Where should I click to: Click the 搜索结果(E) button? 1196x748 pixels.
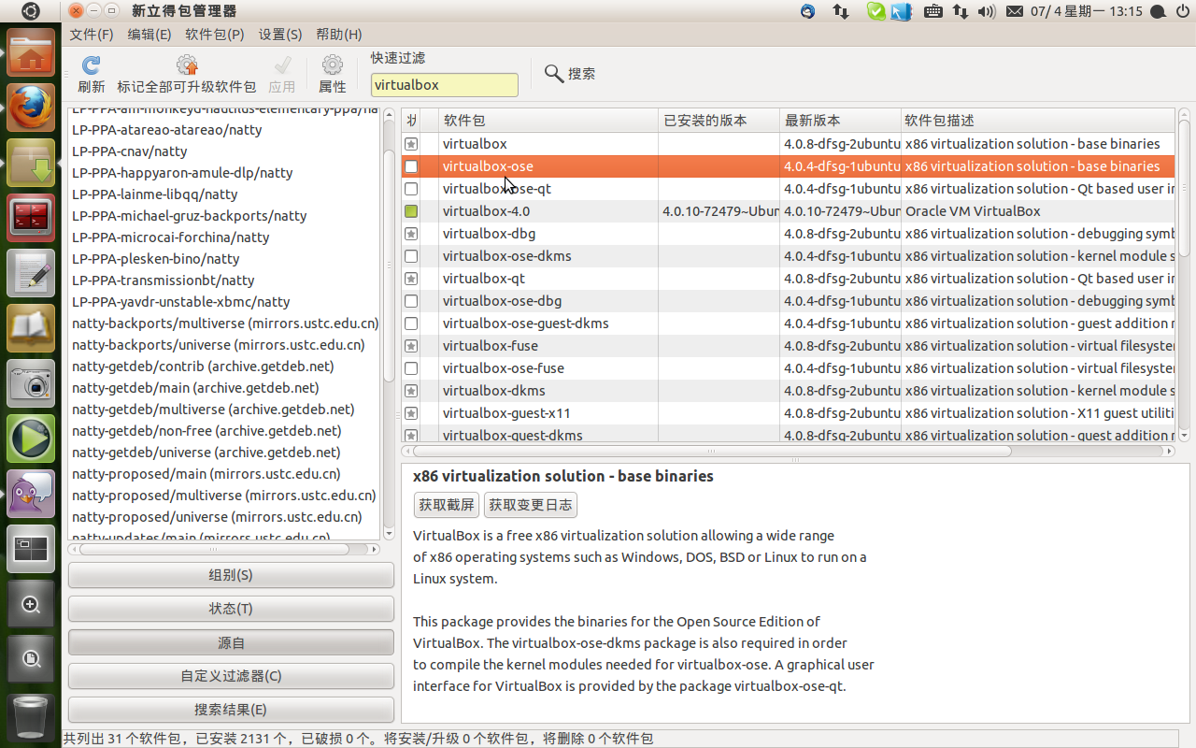(231, 710)
